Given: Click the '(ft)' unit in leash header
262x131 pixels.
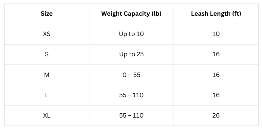Looking at the screenshot, I should (235, 14).
